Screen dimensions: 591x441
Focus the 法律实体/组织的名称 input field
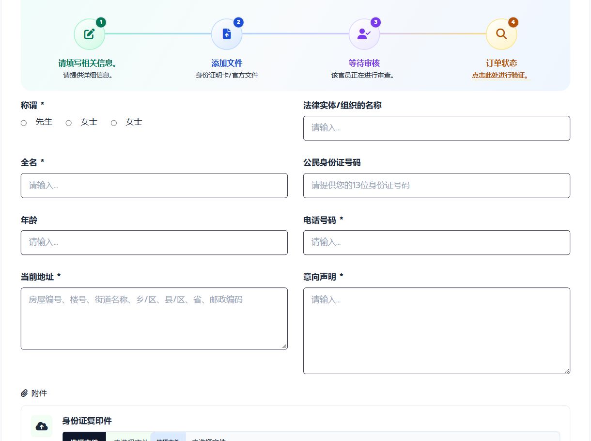coord(436,128)
